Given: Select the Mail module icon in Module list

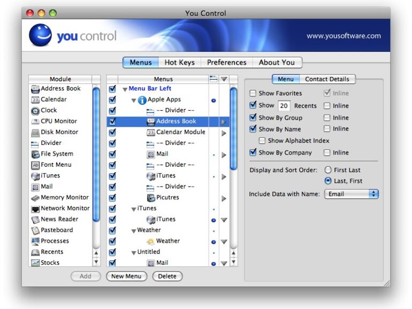Looking at the screenshot, I should (35, 187).
